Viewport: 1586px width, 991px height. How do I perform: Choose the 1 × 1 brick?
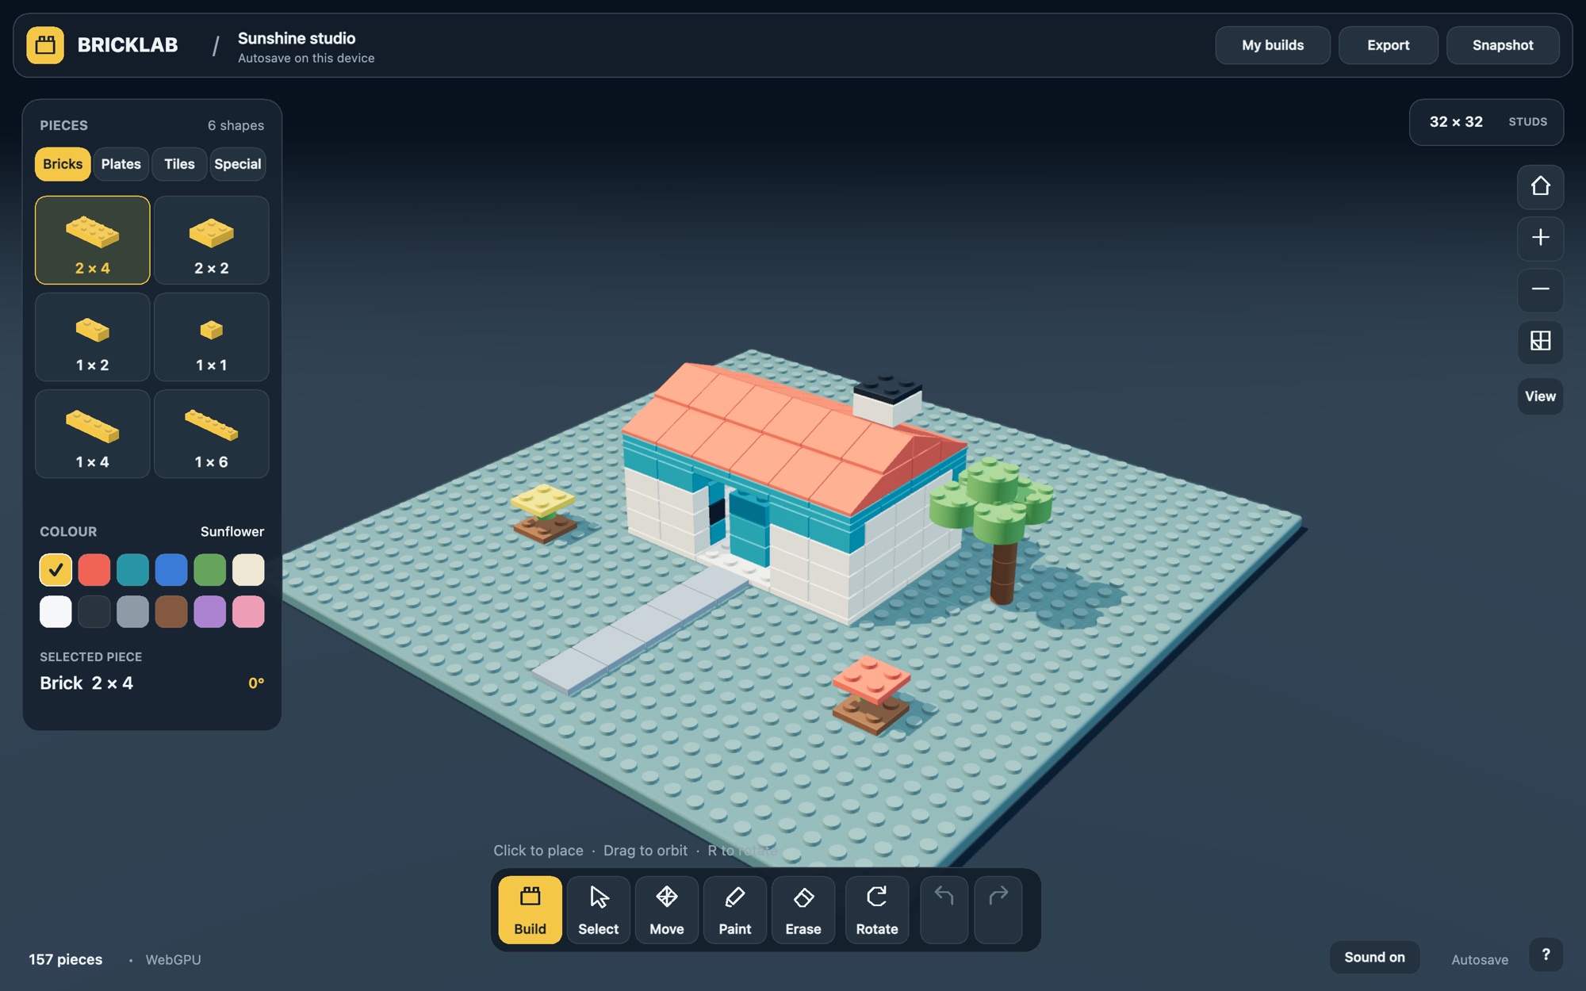(212, 337)
